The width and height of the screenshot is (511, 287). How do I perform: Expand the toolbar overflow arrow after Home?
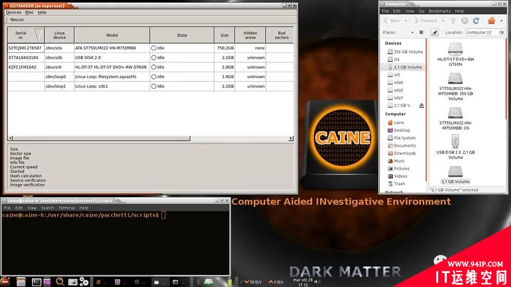[502, 21]
